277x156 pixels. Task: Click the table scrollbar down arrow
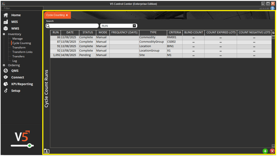(273, 146)
